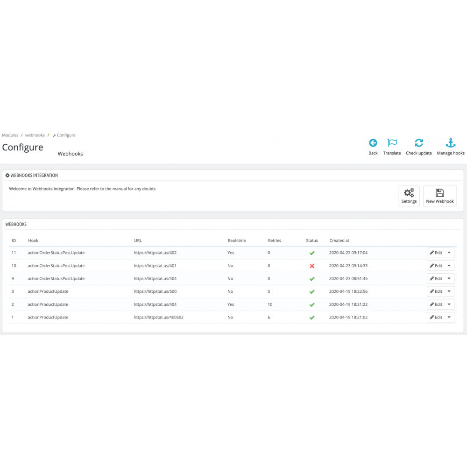Screen dimensions: 467x467
Task: Select date 2020-04-23 09:14:33
Action: 348,266
